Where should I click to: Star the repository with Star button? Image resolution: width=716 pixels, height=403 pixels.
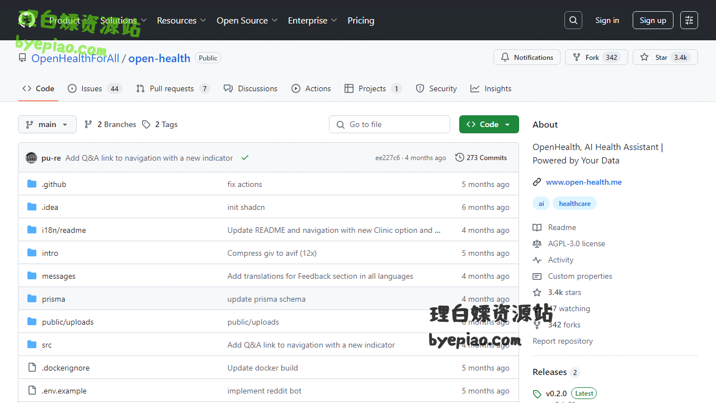[665, 57]
